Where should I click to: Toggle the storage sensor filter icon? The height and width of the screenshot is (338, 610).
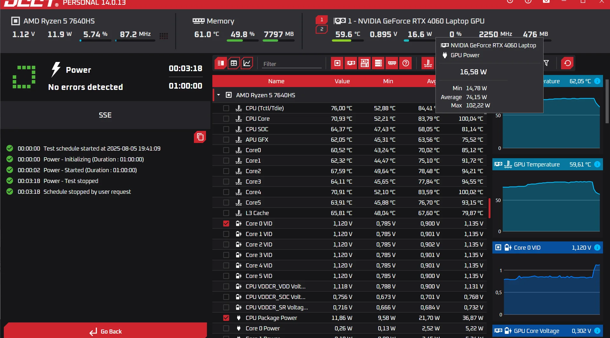coord(378,63)
